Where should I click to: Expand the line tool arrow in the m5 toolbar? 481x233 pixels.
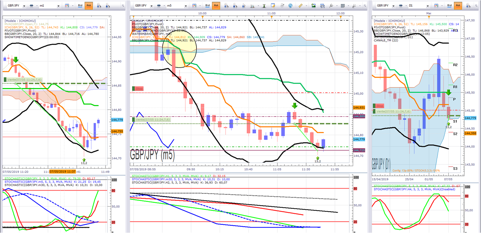click(337, 6)
